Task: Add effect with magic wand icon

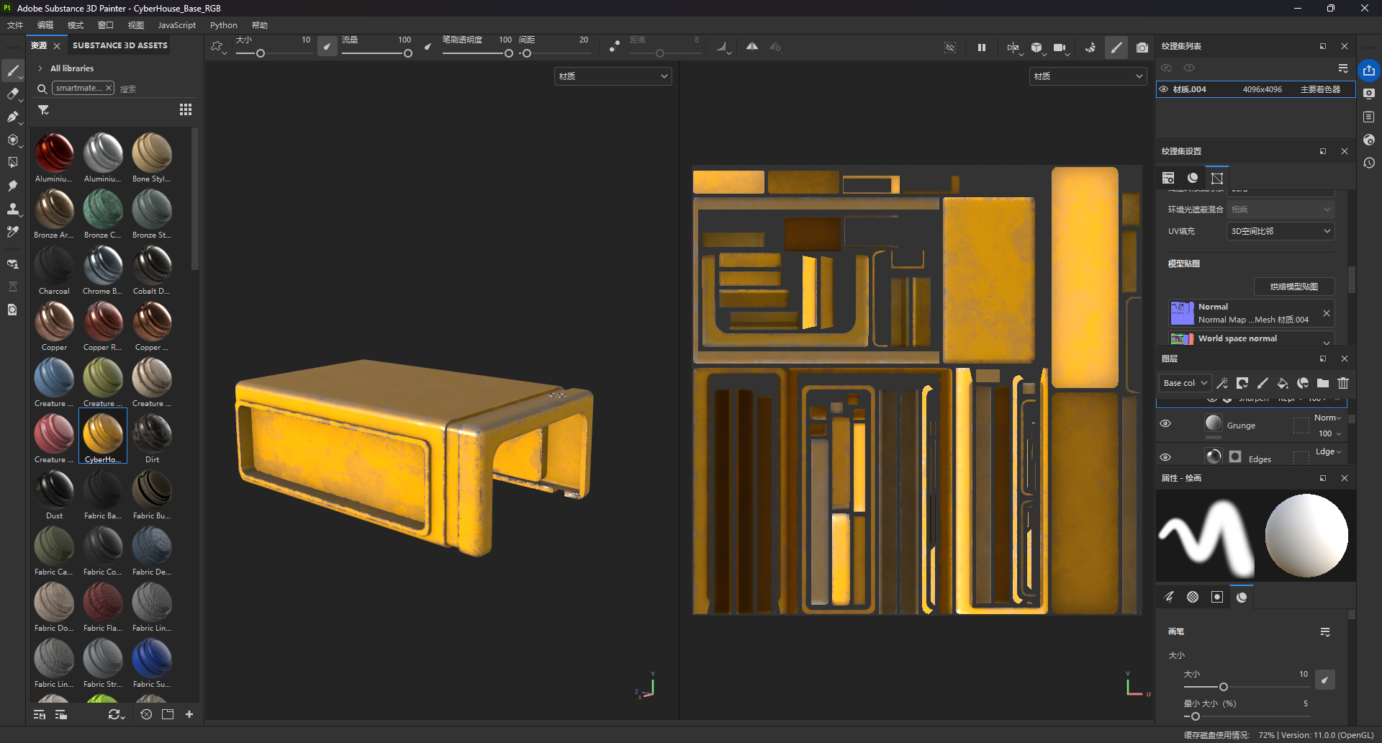Action: 1222,383
